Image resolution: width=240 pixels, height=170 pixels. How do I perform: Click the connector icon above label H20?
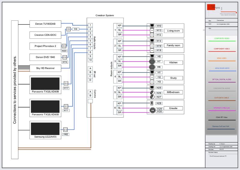coord(64,46)
